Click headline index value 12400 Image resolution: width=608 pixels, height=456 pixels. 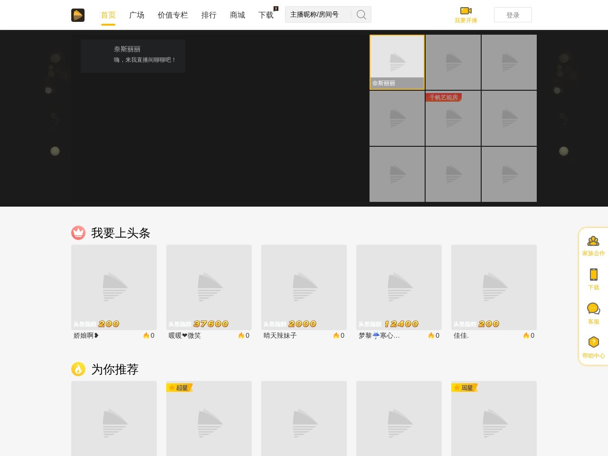click(x=401, y=324)
